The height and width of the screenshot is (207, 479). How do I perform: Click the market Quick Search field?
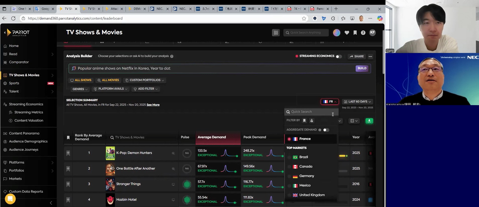point(311,112)
